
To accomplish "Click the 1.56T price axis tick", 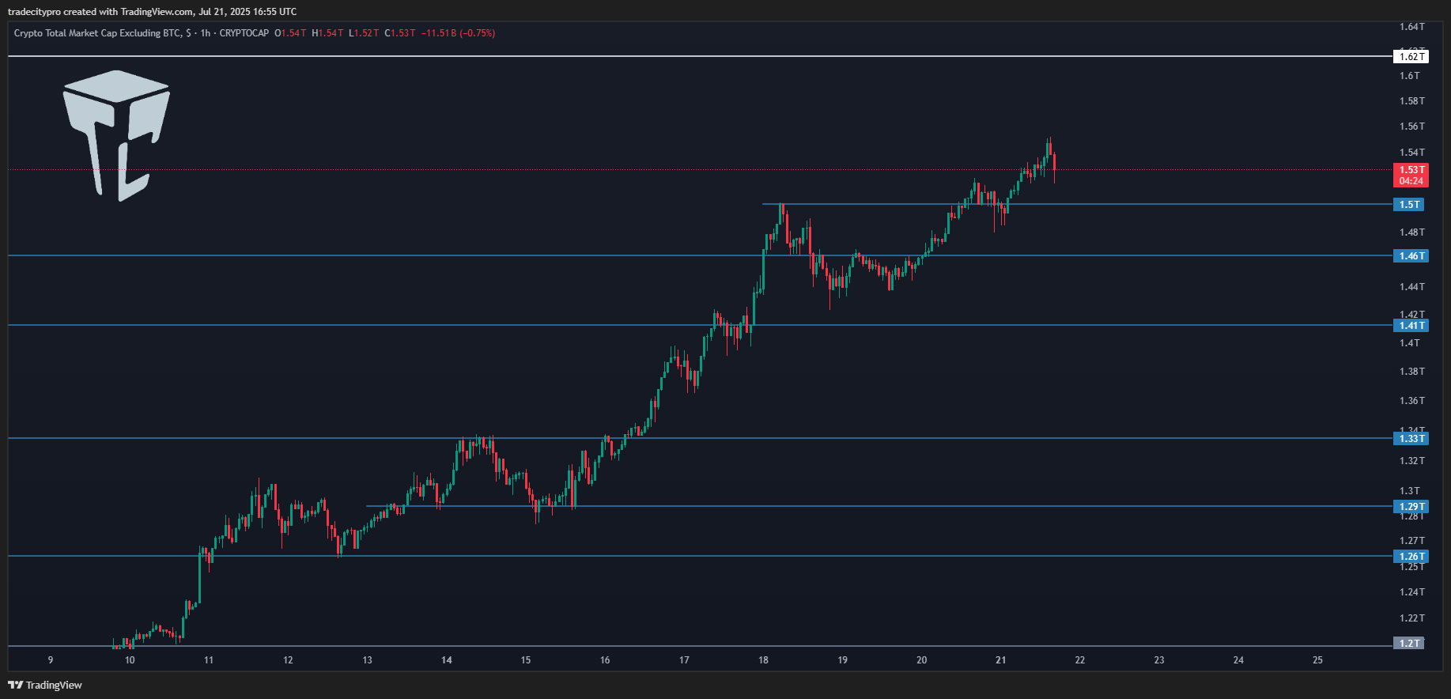I will [x=1411, y=126].
